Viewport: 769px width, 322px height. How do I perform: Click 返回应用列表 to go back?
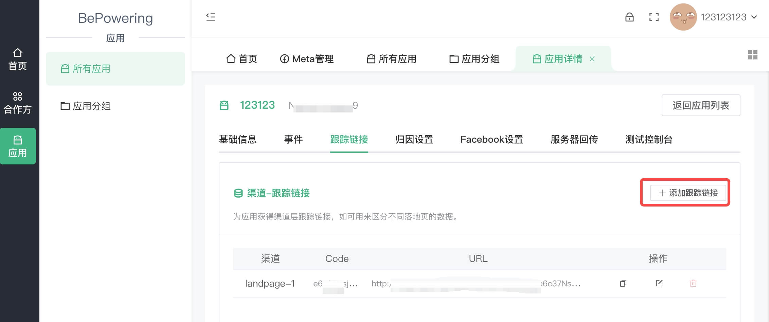[701, 105]
